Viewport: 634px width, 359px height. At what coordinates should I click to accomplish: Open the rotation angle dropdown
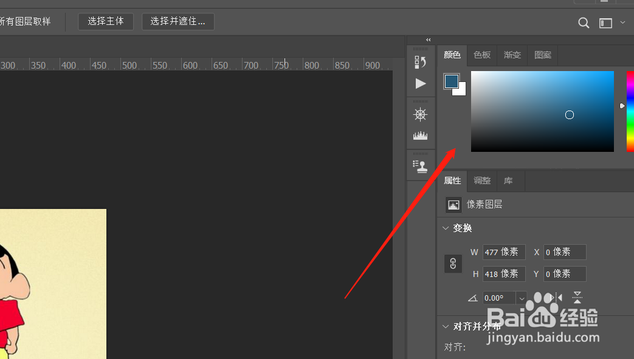tap(521, 298)
